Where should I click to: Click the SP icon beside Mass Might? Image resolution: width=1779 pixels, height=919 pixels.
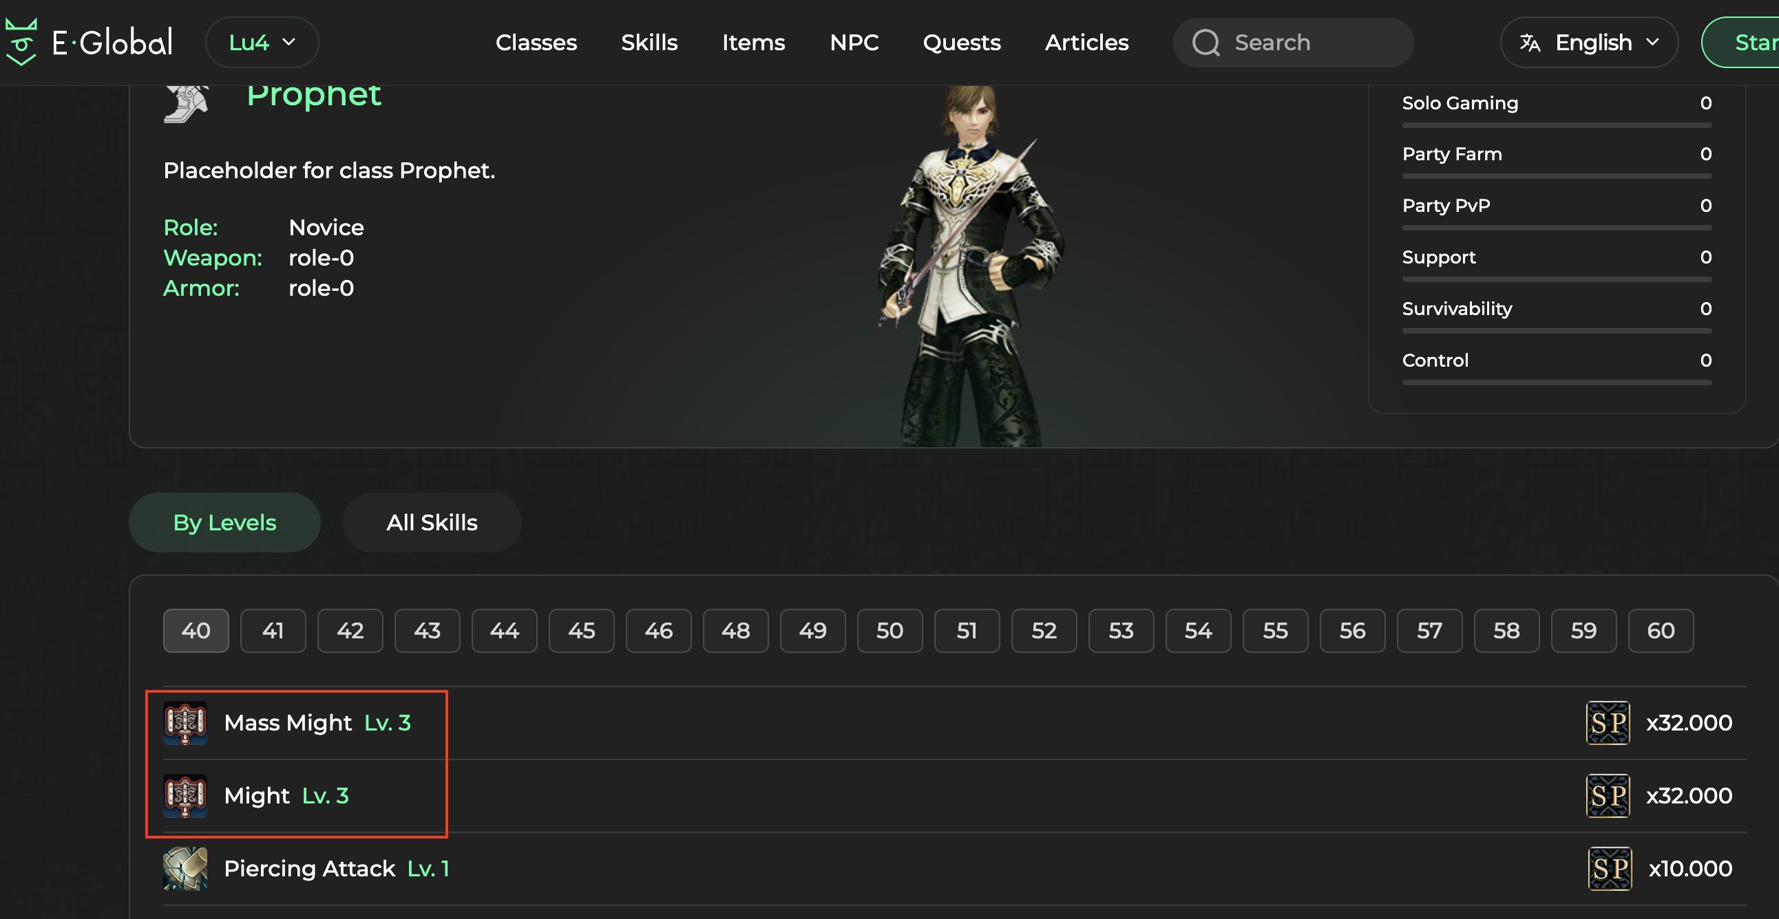[1607, 723]
